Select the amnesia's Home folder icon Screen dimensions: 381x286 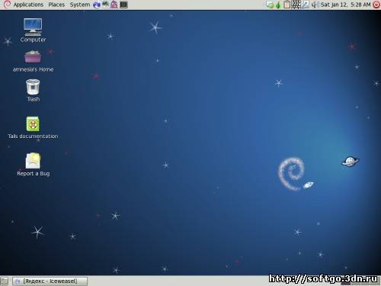33,61
